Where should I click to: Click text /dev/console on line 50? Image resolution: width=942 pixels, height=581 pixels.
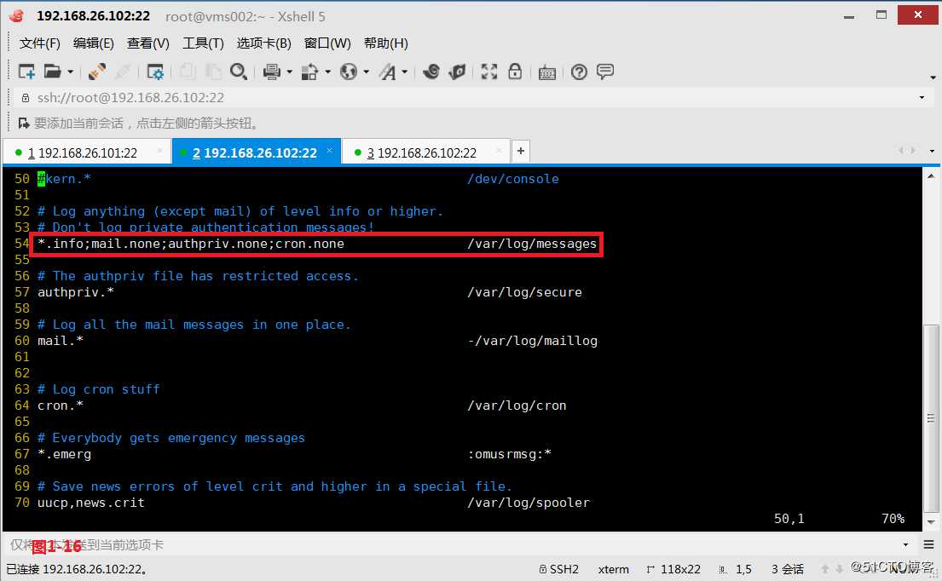(514, 179)
